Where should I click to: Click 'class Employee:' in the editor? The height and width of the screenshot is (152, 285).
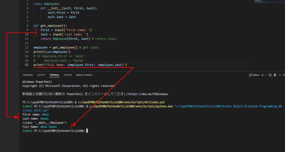click(47, 4)
